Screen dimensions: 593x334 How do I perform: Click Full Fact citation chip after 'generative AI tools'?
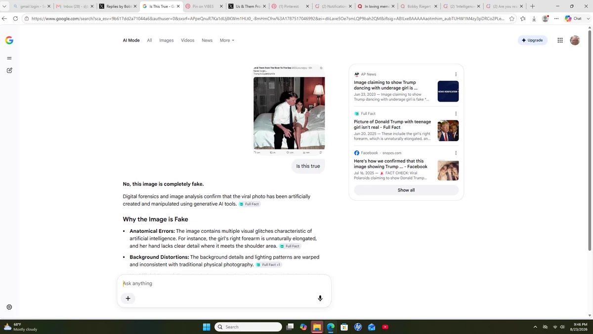pyautogui.click(x=250, y=204)
